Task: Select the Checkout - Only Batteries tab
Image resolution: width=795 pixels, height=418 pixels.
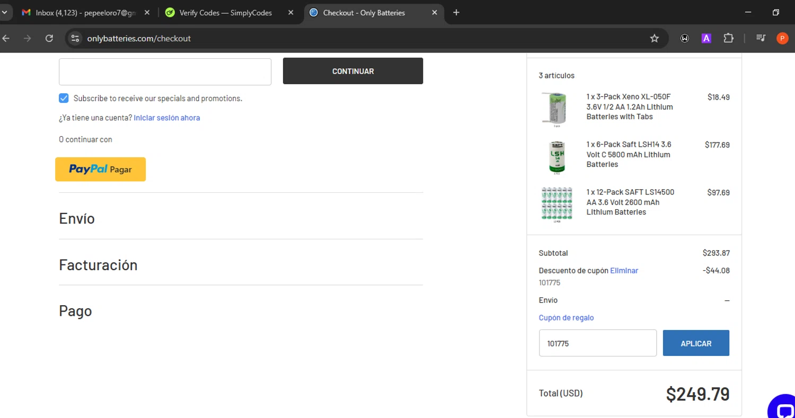Action: (374, 12)
